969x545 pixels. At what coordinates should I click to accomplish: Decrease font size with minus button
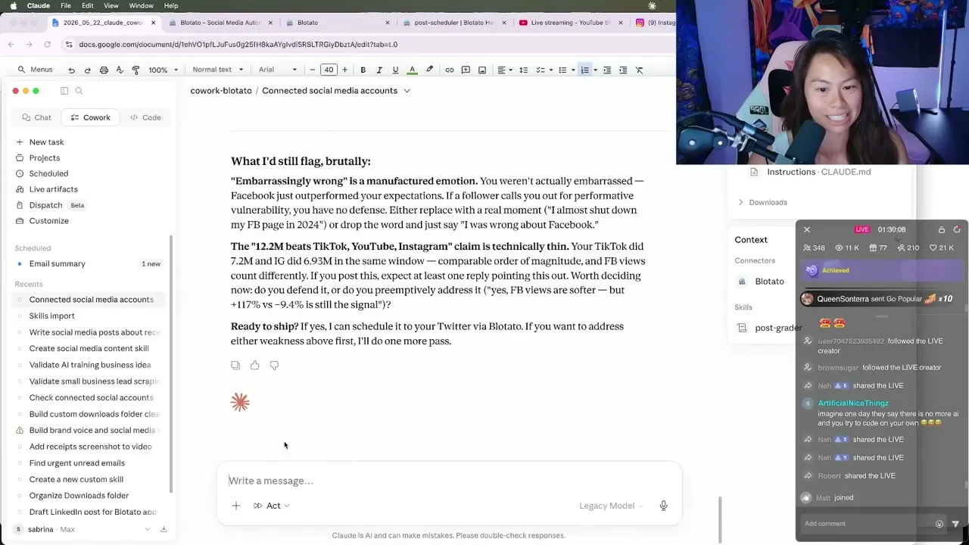[313, 70]
